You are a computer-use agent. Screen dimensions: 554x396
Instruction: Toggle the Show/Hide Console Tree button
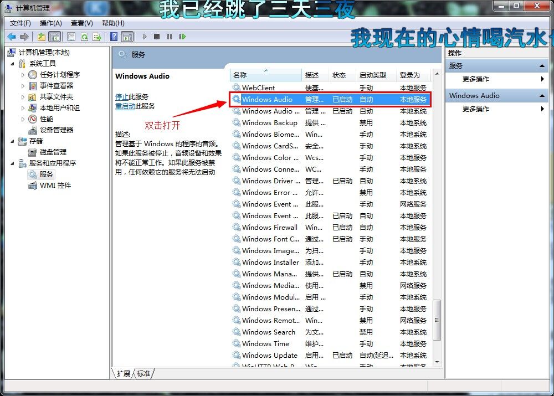coord(54,37)
